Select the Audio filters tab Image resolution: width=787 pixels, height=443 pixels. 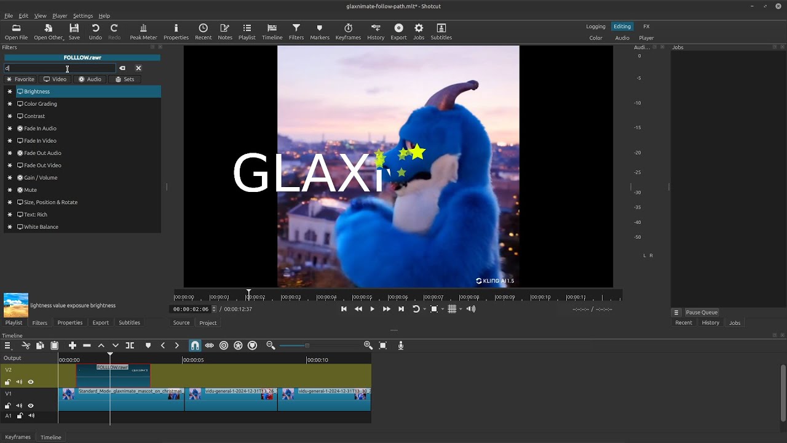pyautogui.click(x=90, y=79)
